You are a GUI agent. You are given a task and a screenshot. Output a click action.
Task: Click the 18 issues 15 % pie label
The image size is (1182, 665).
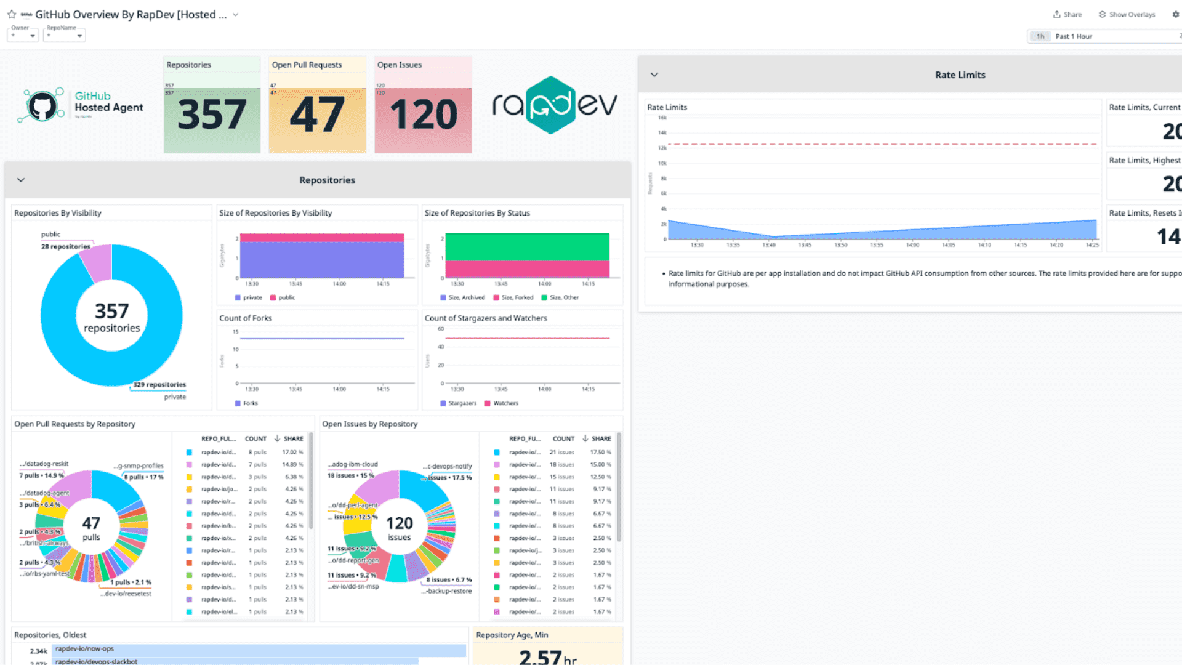click(x=350, y=476)
